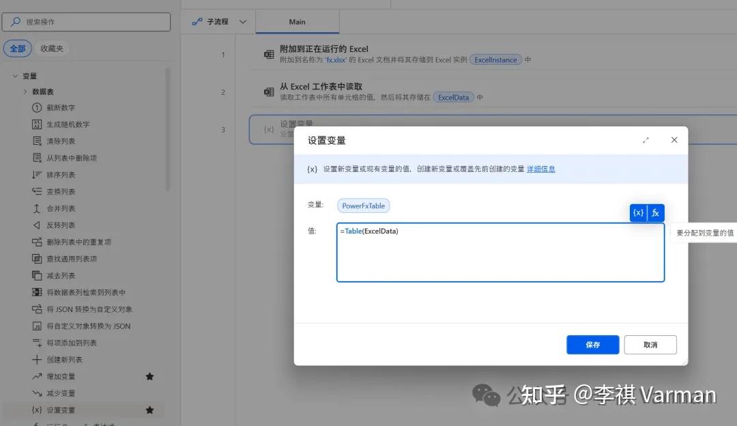Click the diagonal expand icon on 设置变量 dialog

coord(646,139)
